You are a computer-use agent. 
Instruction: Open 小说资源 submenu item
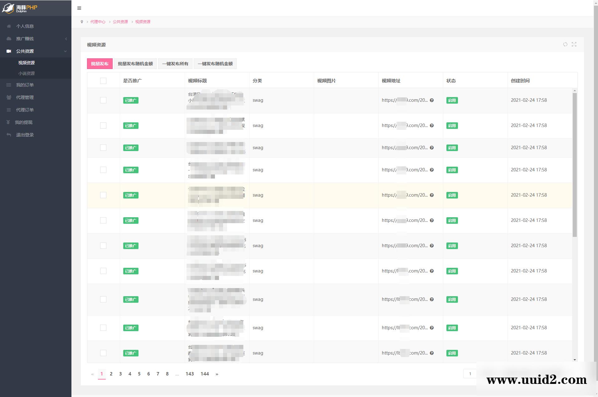(x=27, y=73)
